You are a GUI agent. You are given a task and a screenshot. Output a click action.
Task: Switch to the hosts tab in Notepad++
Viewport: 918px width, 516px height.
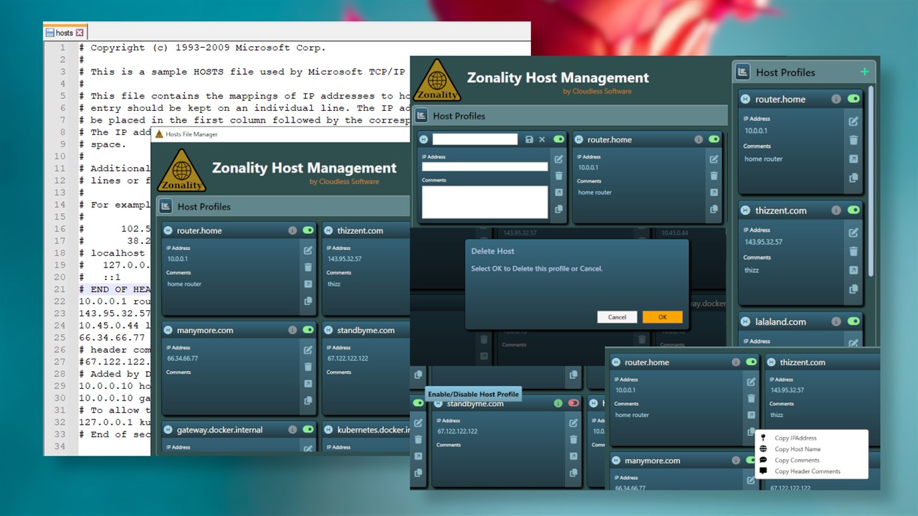(x=65, y=31)
